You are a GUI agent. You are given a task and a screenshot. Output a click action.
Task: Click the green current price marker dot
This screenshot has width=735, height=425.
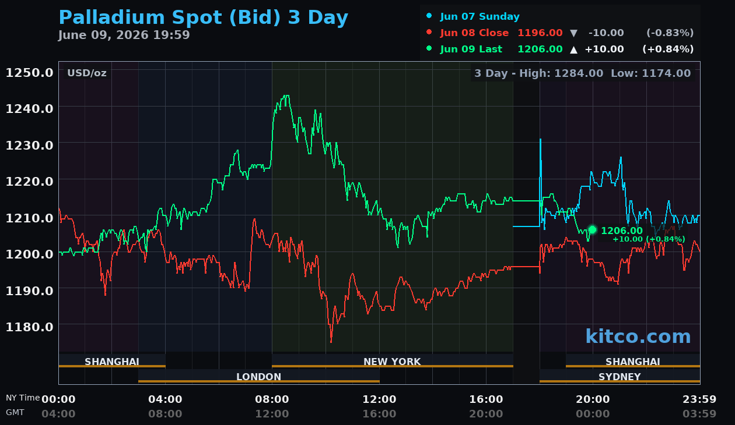[x=592, y=230]
